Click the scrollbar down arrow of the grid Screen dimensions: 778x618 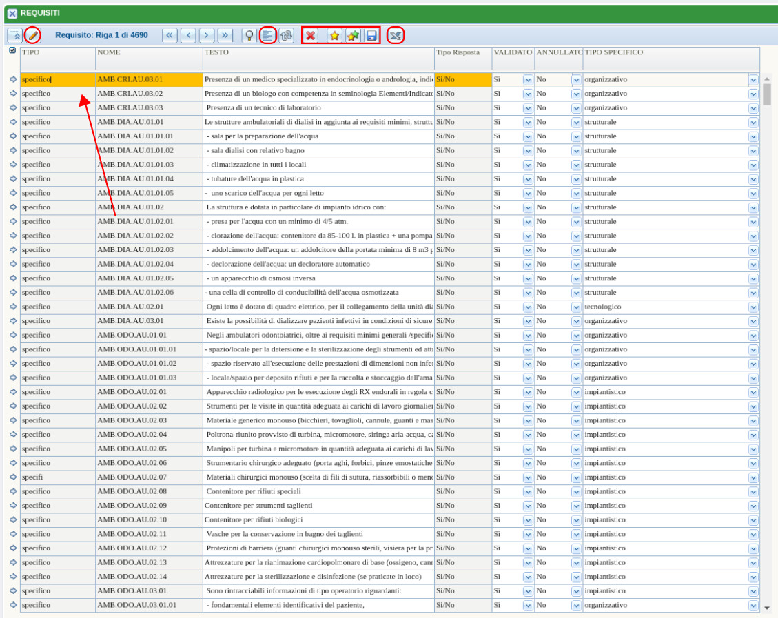tap(767, 608)
